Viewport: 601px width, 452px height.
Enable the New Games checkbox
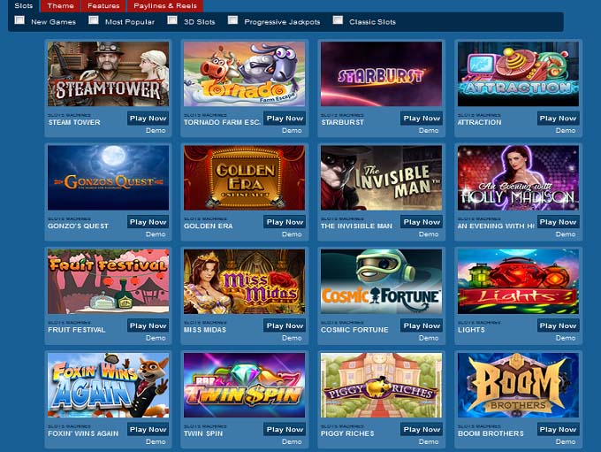click(19, 20)
